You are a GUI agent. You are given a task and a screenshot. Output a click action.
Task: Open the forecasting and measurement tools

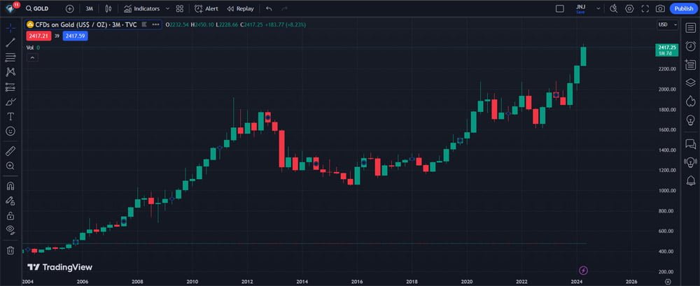point(10,87)
